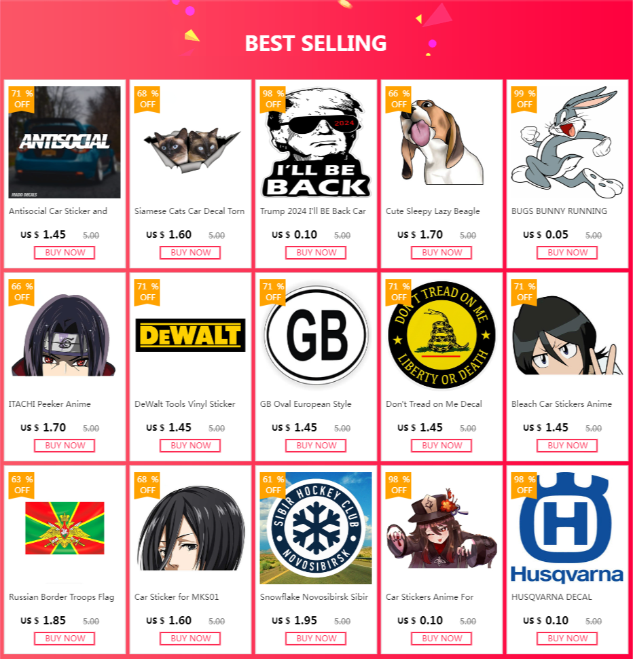
Task: Open the Don't Tread on Me image
Action: (441, 335)
